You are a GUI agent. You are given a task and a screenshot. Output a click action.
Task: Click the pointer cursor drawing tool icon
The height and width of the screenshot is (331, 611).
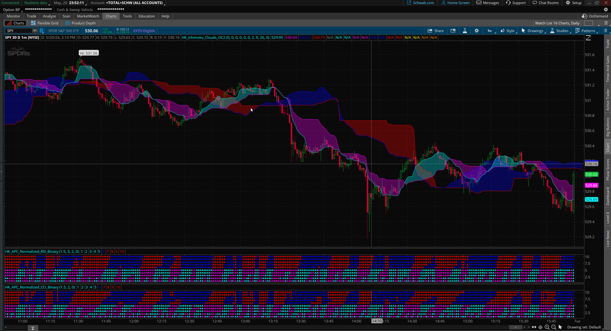[560, 327]
